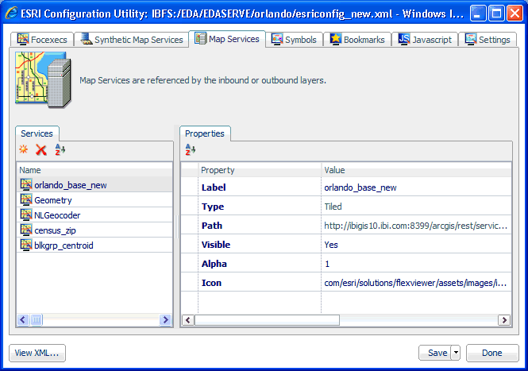Click the Visible value Yes
Image resolution: width=528 pixels, height=371 pixels.
(x=416, y=245)
